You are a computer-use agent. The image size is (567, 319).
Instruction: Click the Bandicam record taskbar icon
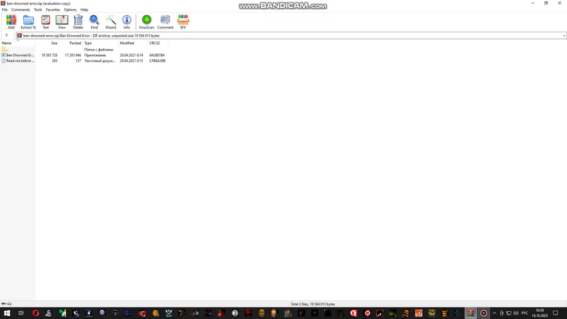[x=483, y=313]
